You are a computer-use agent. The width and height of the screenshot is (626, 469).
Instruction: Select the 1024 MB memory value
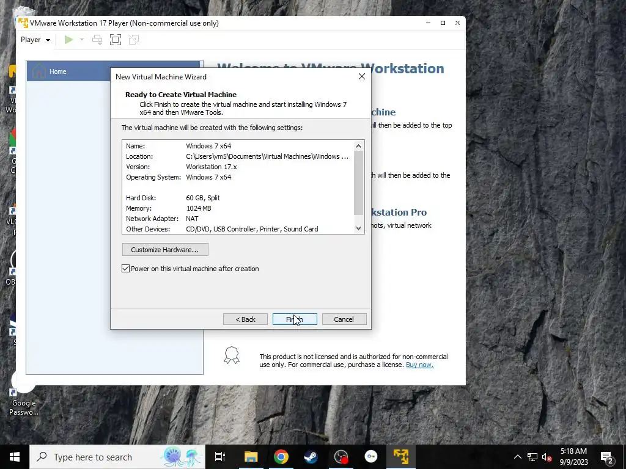pyautogui.click(x=199, y=208)
